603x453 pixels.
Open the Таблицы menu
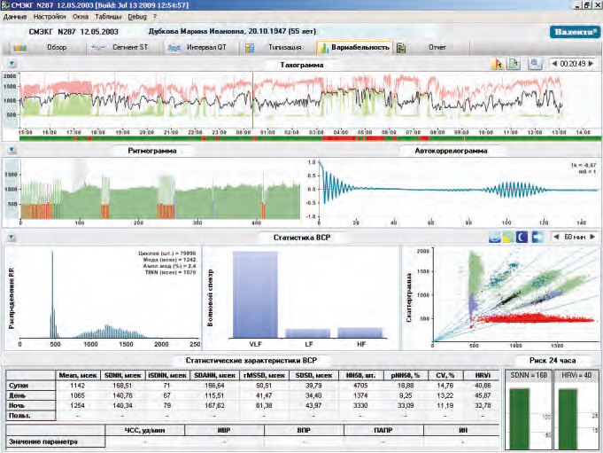tap(107, 16)
